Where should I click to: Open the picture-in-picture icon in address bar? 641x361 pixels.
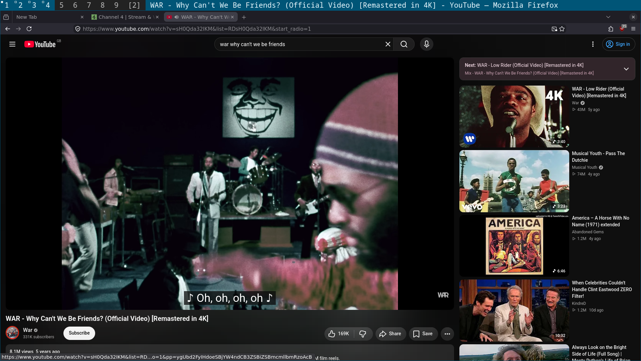coord(555,29)
